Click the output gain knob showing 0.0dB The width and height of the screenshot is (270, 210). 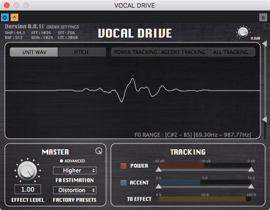point(243,32)
